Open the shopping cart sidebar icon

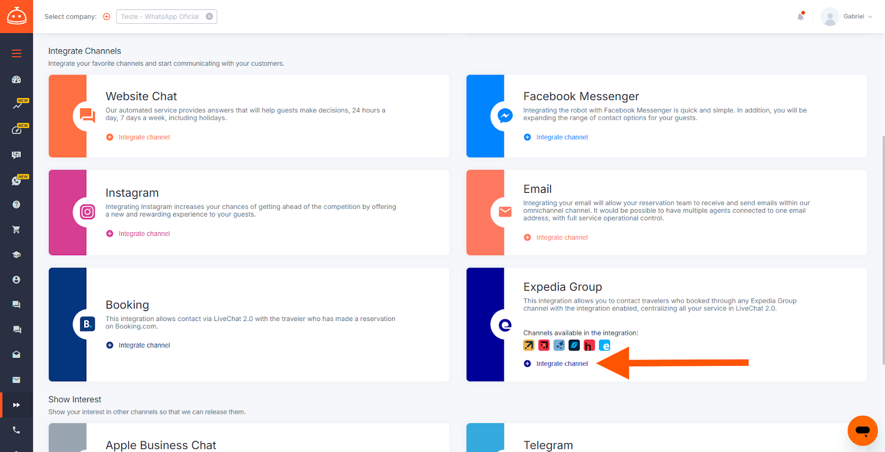[x=17, y=229]
